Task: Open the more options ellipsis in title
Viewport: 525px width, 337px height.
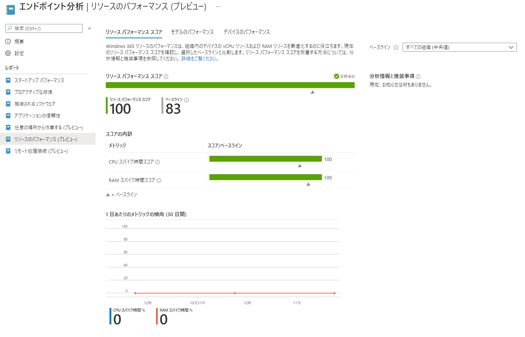Action: click(x=218, y=7)
